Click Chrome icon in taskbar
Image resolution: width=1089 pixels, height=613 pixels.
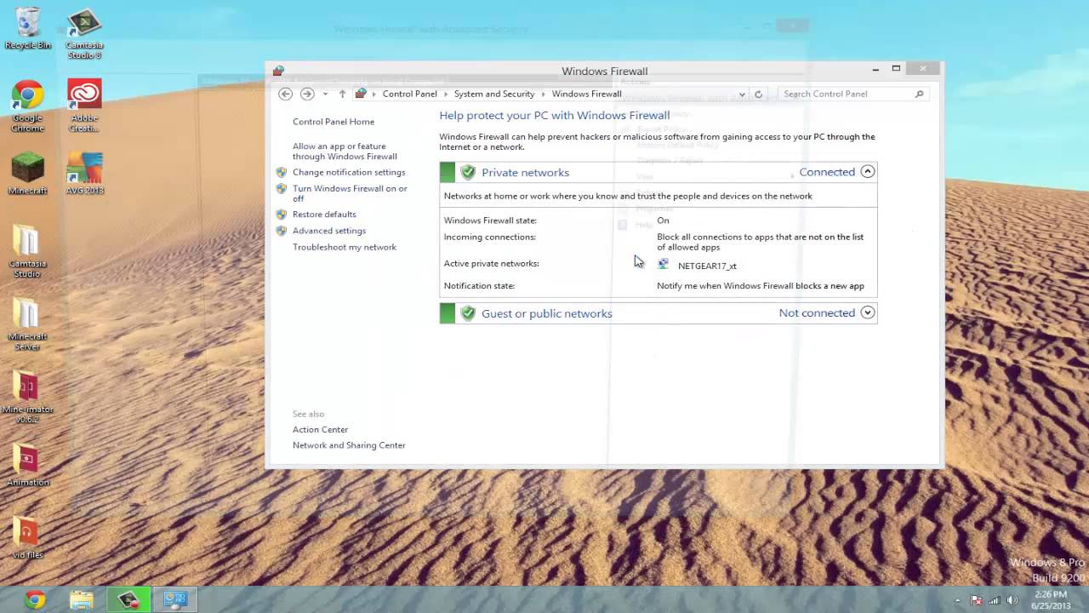[x=35, y=599]
